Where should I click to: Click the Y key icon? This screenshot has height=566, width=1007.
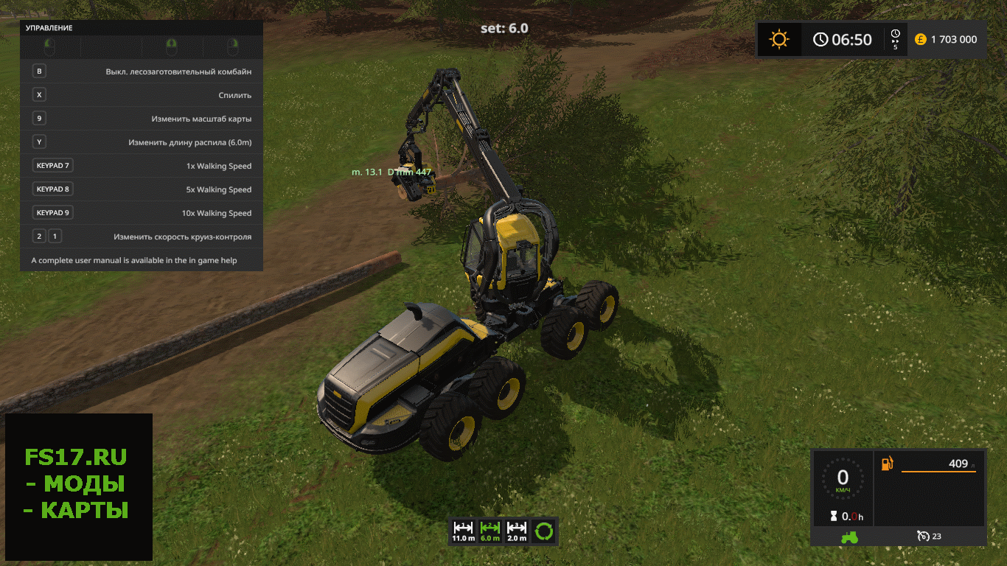39,142
